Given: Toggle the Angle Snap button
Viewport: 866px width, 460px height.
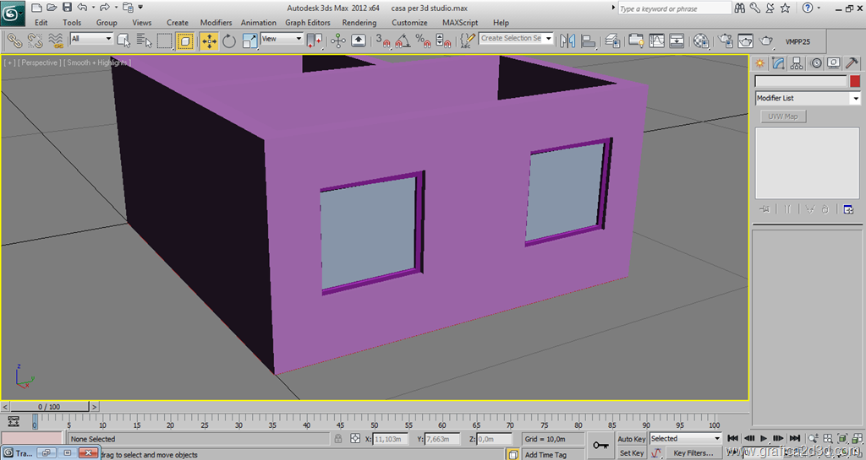Looking at the screenshot, I should 403,41.
